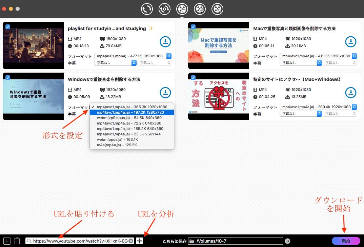The height and width of the screenshot is (247, 364).
Task: Click the plus icon to analyze URL
Action: click(139, 241)
